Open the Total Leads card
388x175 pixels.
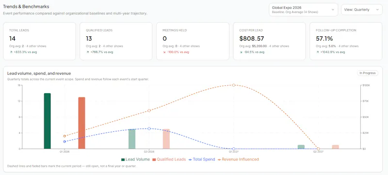(39, 41)
